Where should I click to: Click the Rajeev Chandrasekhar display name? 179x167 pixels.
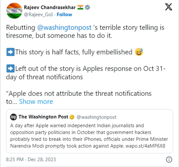(x=50, y=8)
